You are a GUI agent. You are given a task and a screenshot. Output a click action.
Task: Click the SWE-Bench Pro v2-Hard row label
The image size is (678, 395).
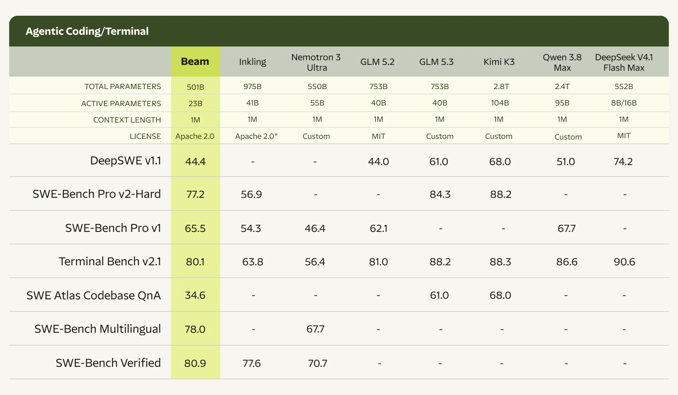(x=97, y=194)
